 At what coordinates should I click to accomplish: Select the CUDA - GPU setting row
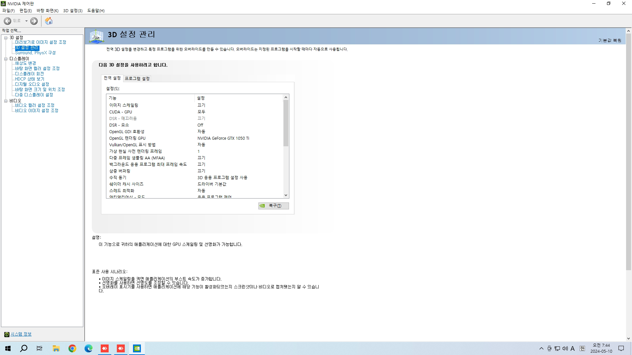(195, 112)
